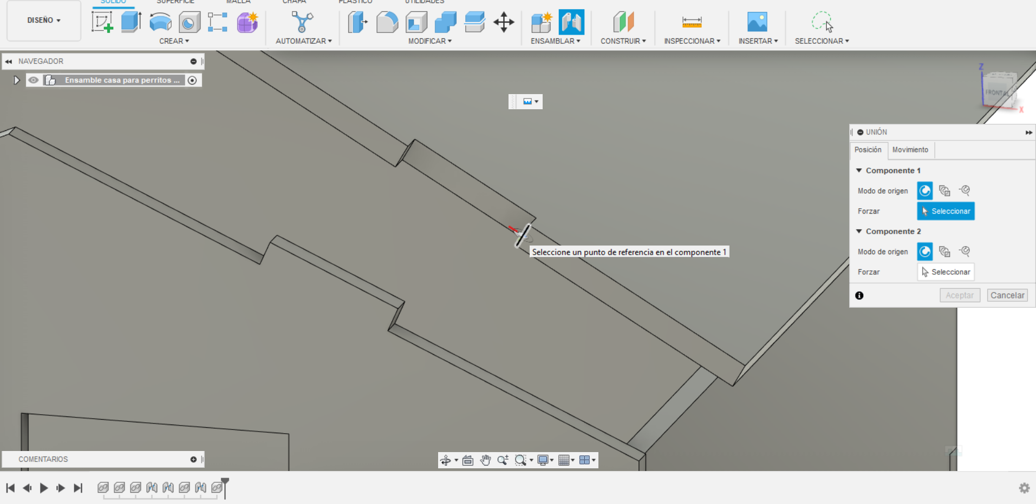Choose between-two-faces origin mode for Componente 1

pyautogui.click(x=944, y=190)
